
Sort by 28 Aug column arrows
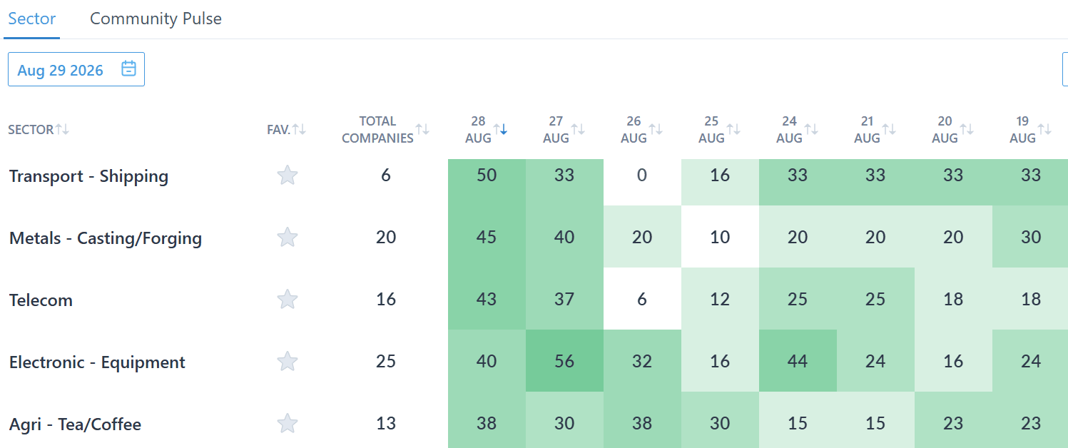pyautogui.click(x=500, y=129)
